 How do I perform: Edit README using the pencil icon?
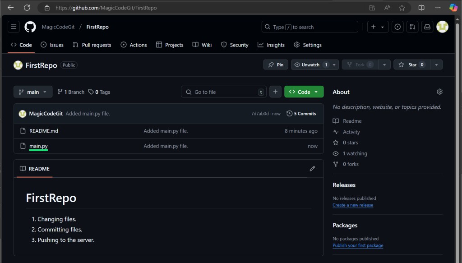click(312, 169)
